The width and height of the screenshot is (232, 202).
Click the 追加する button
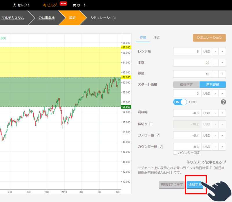tap(195, 185)
